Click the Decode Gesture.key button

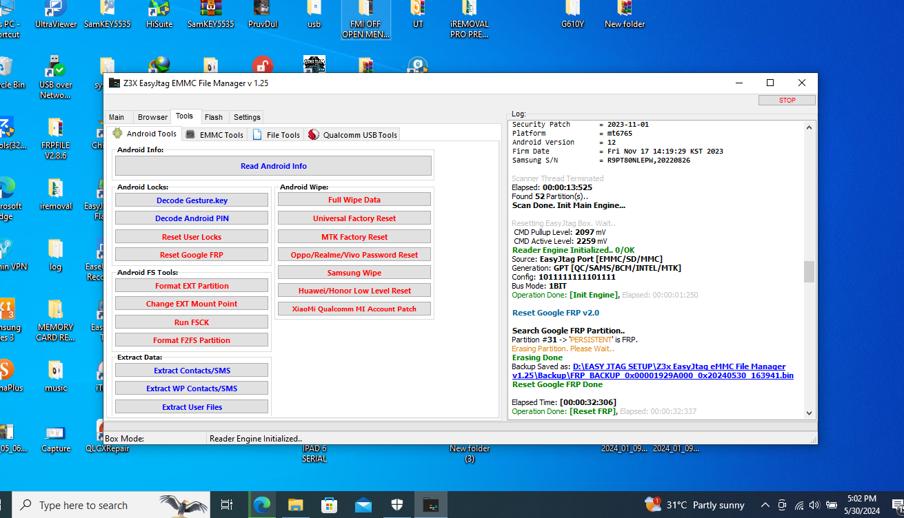(192, 200)
